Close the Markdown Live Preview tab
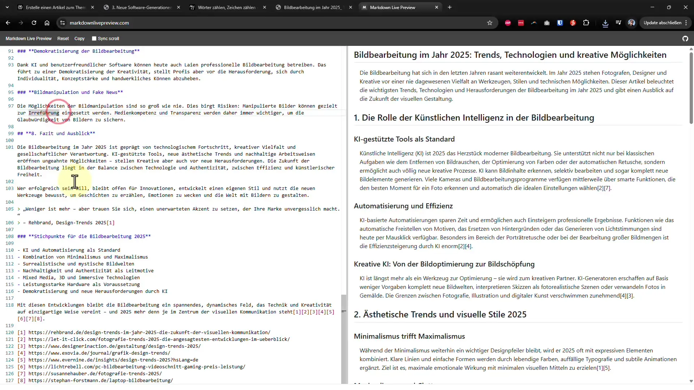This screenshot has height=390, width=694. (437, 7)
